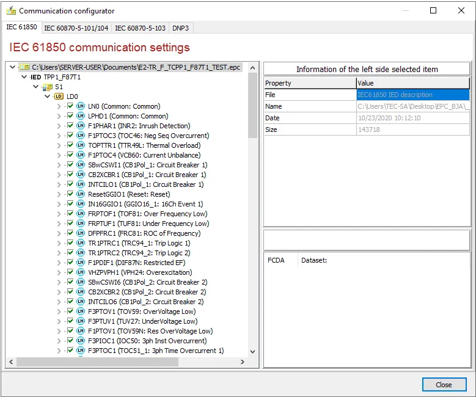Click the LN icon of DFPFRC1 ROC of Frequency
Viewport: 476px width, 397px height.
point(81,233)
